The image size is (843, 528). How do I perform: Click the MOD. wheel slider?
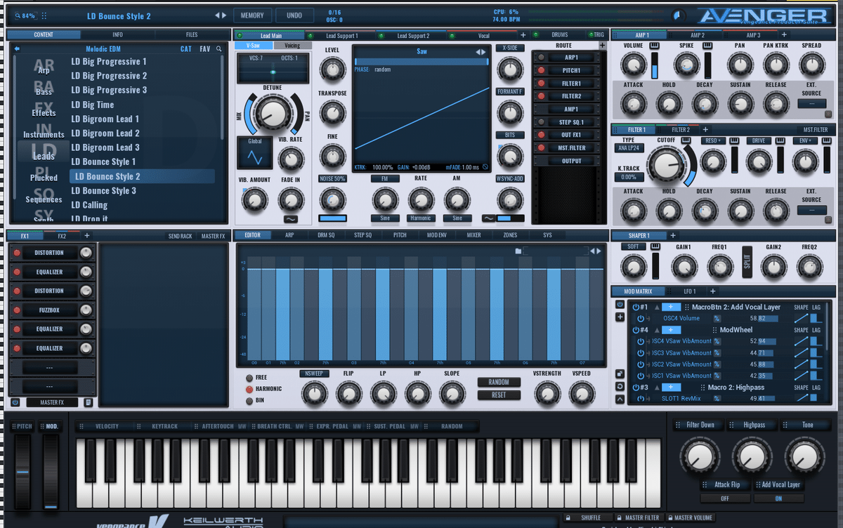[x=51, y=470]
